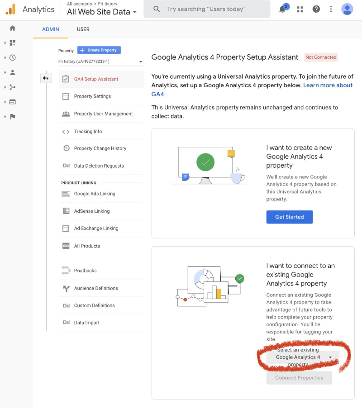
Task: Click the Ad Exchange Linking icon
Action: (x=66, y=229)
